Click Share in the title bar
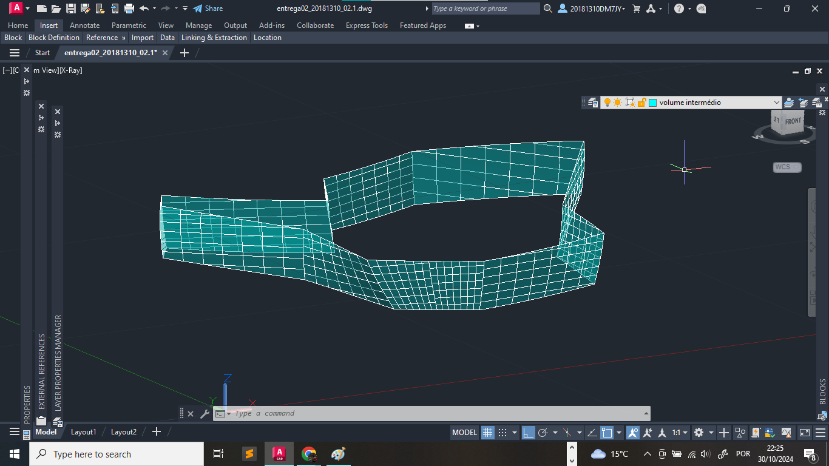 [208, 8]
